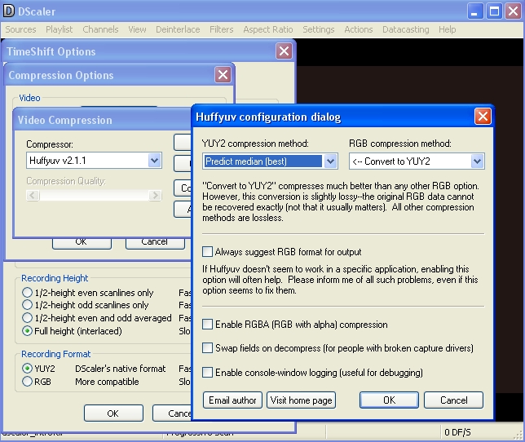The image size is (525, 442).
Task: Click "More compatible" text
Action: click(x=107, y=382)
